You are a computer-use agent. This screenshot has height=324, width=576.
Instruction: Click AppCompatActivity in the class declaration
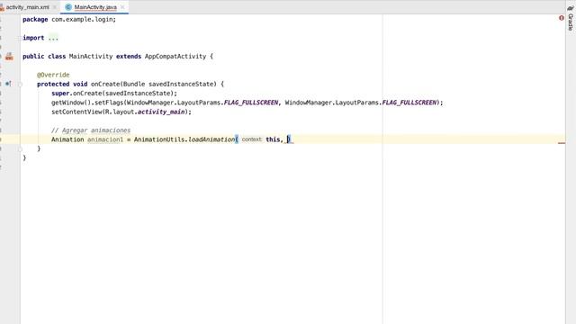pyautogui.click(x=175, y=56)
